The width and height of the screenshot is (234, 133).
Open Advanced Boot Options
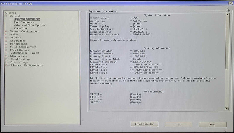tap(30, 25)
